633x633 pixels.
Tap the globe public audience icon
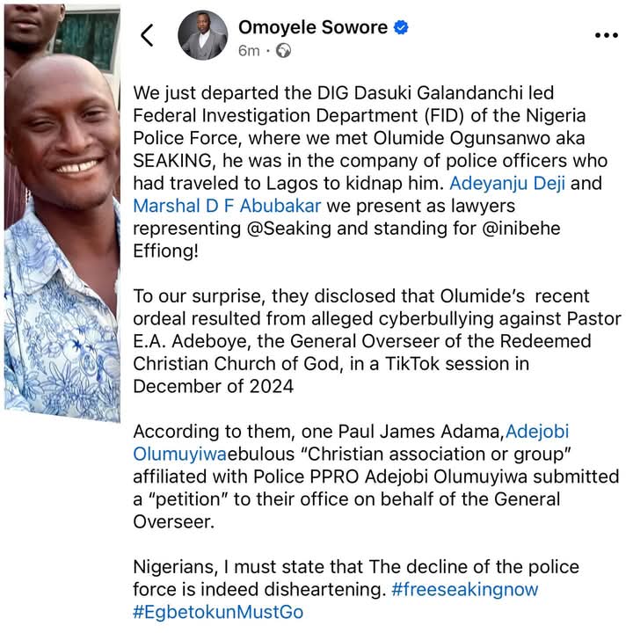(284, 51)
